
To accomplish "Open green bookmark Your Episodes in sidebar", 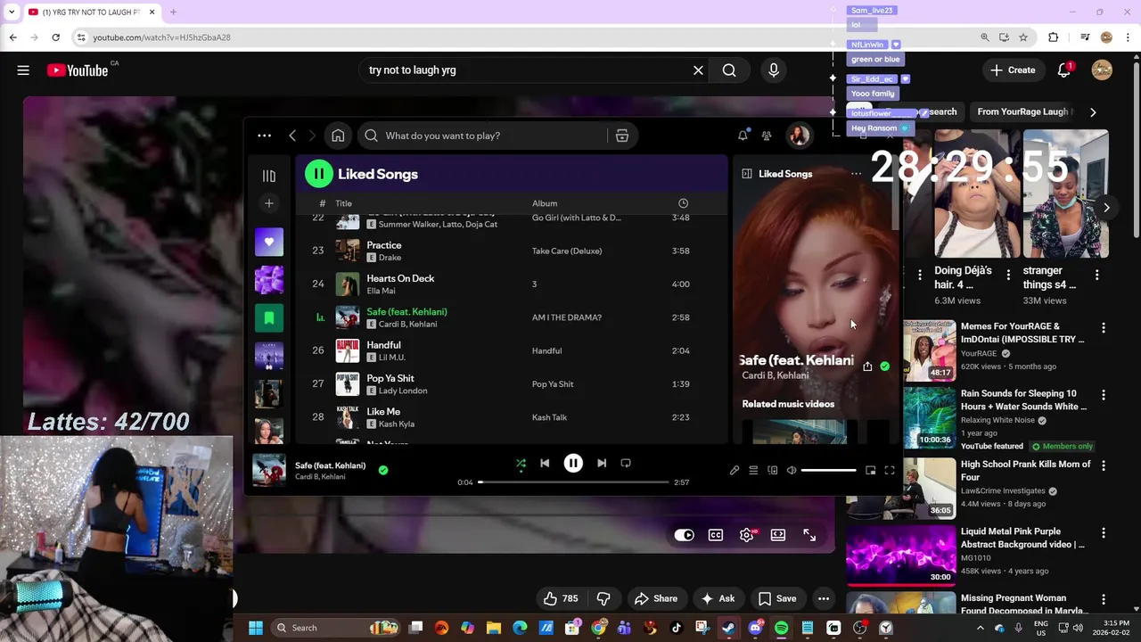I will click(x=269, y=317).
